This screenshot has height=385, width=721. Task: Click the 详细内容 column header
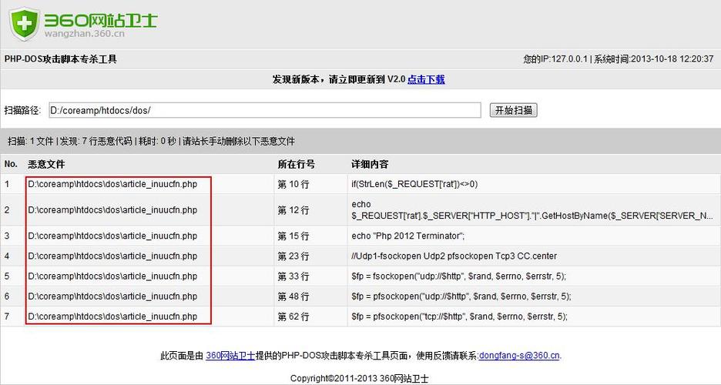[x=370, y=164]
